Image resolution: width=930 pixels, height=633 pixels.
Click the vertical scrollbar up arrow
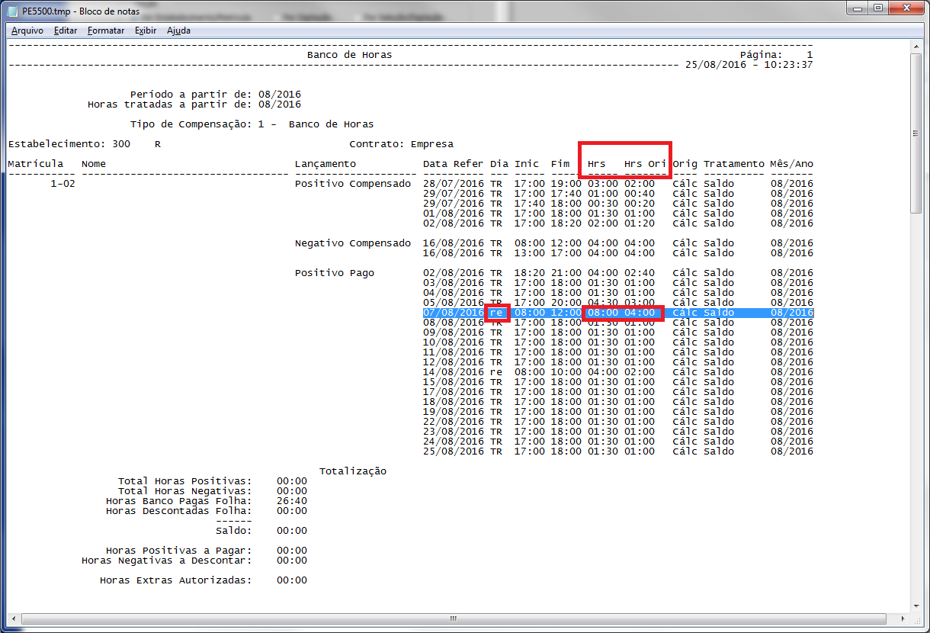coord(917,47)
